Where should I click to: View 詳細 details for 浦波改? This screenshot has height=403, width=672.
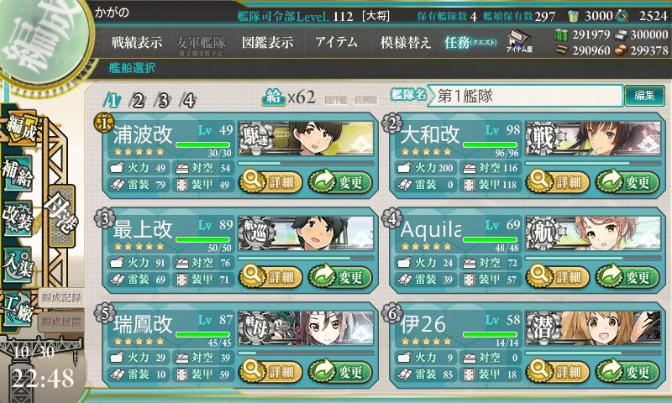[270, 182]
